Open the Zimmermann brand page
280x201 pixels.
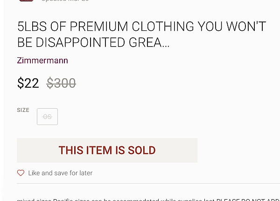(x=42, y=61)
